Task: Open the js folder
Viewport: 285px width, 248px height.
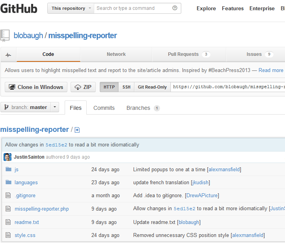Action: 17,170
